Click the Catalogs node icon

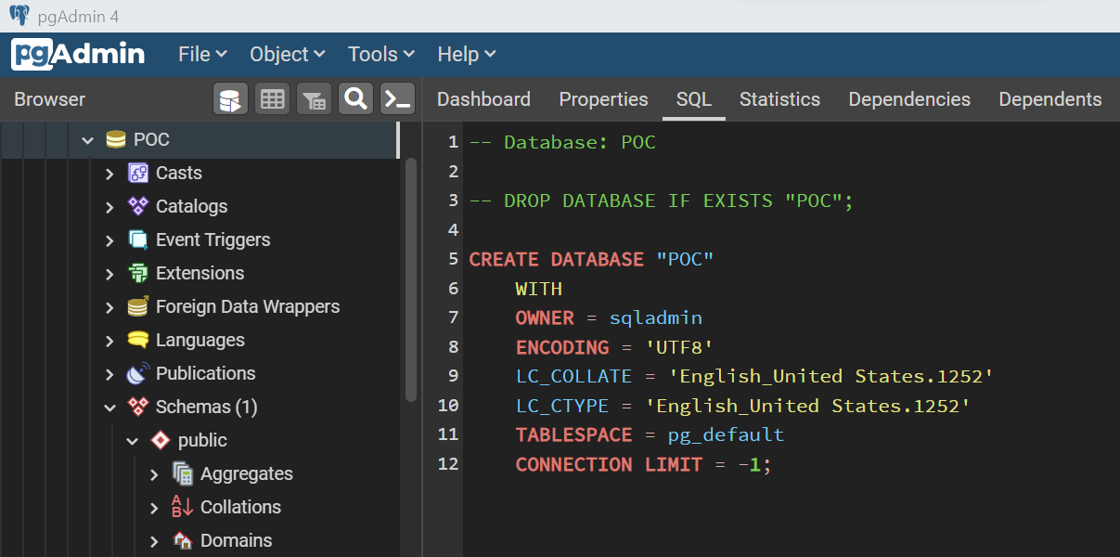coord(138,206)
